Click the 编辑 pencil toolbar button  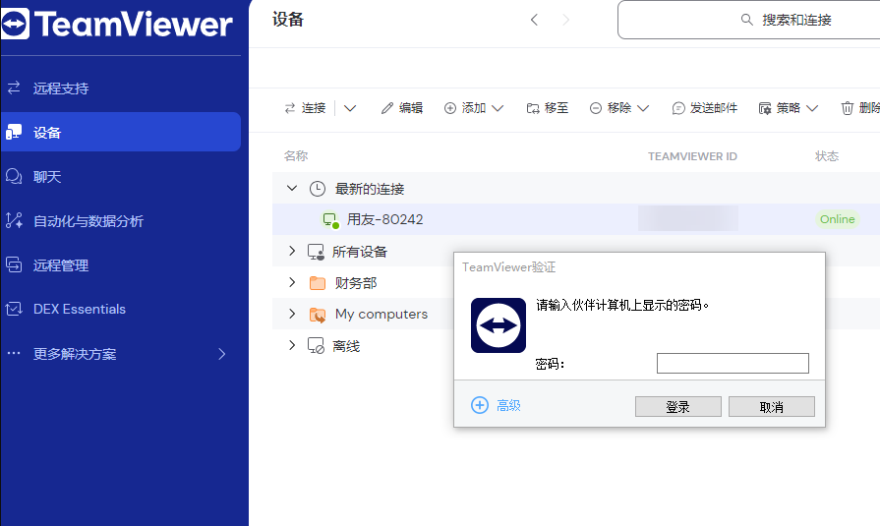[402, 108]
